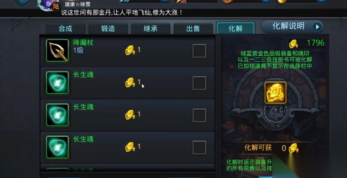Switch to the 锻造 tab
The image size is (347, 178).
[108, 29]
